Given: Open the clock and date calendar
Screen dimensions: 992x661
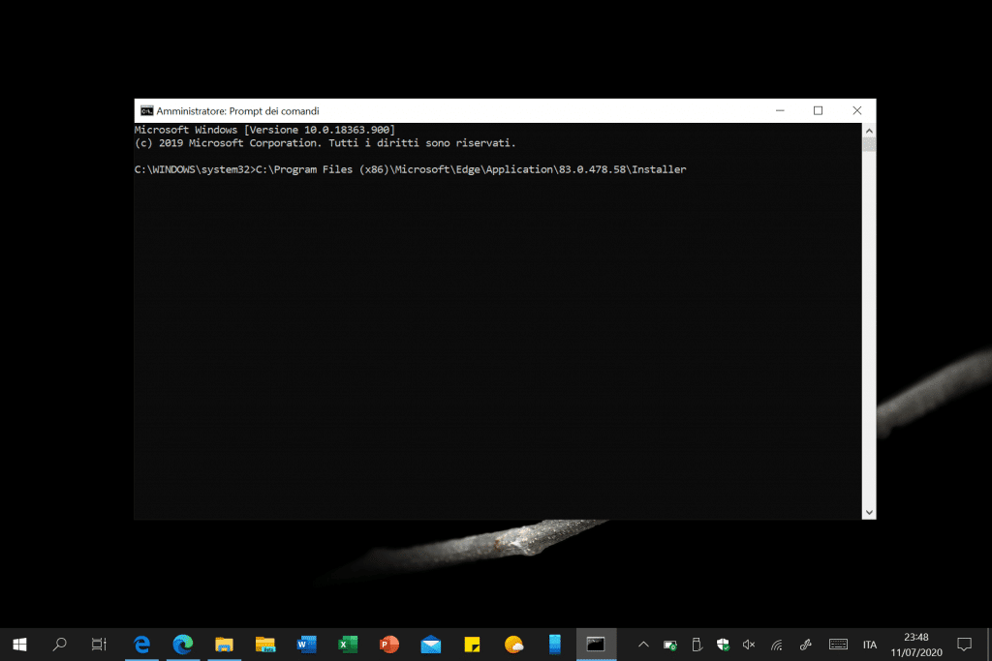Looking at the screenshot, I should [915, 644].
